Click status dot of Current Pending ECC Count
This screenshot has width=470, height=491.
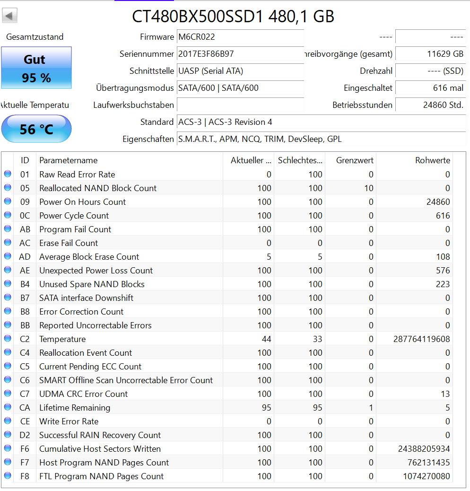coord(8,366)
